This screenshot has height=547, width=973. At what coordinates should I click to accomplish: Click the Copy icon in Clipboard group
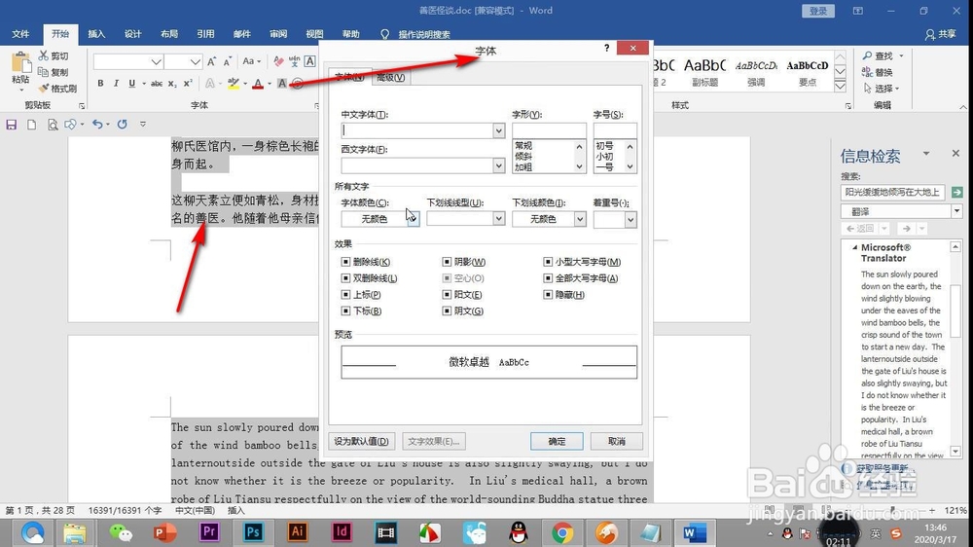(x=43, y=72)
